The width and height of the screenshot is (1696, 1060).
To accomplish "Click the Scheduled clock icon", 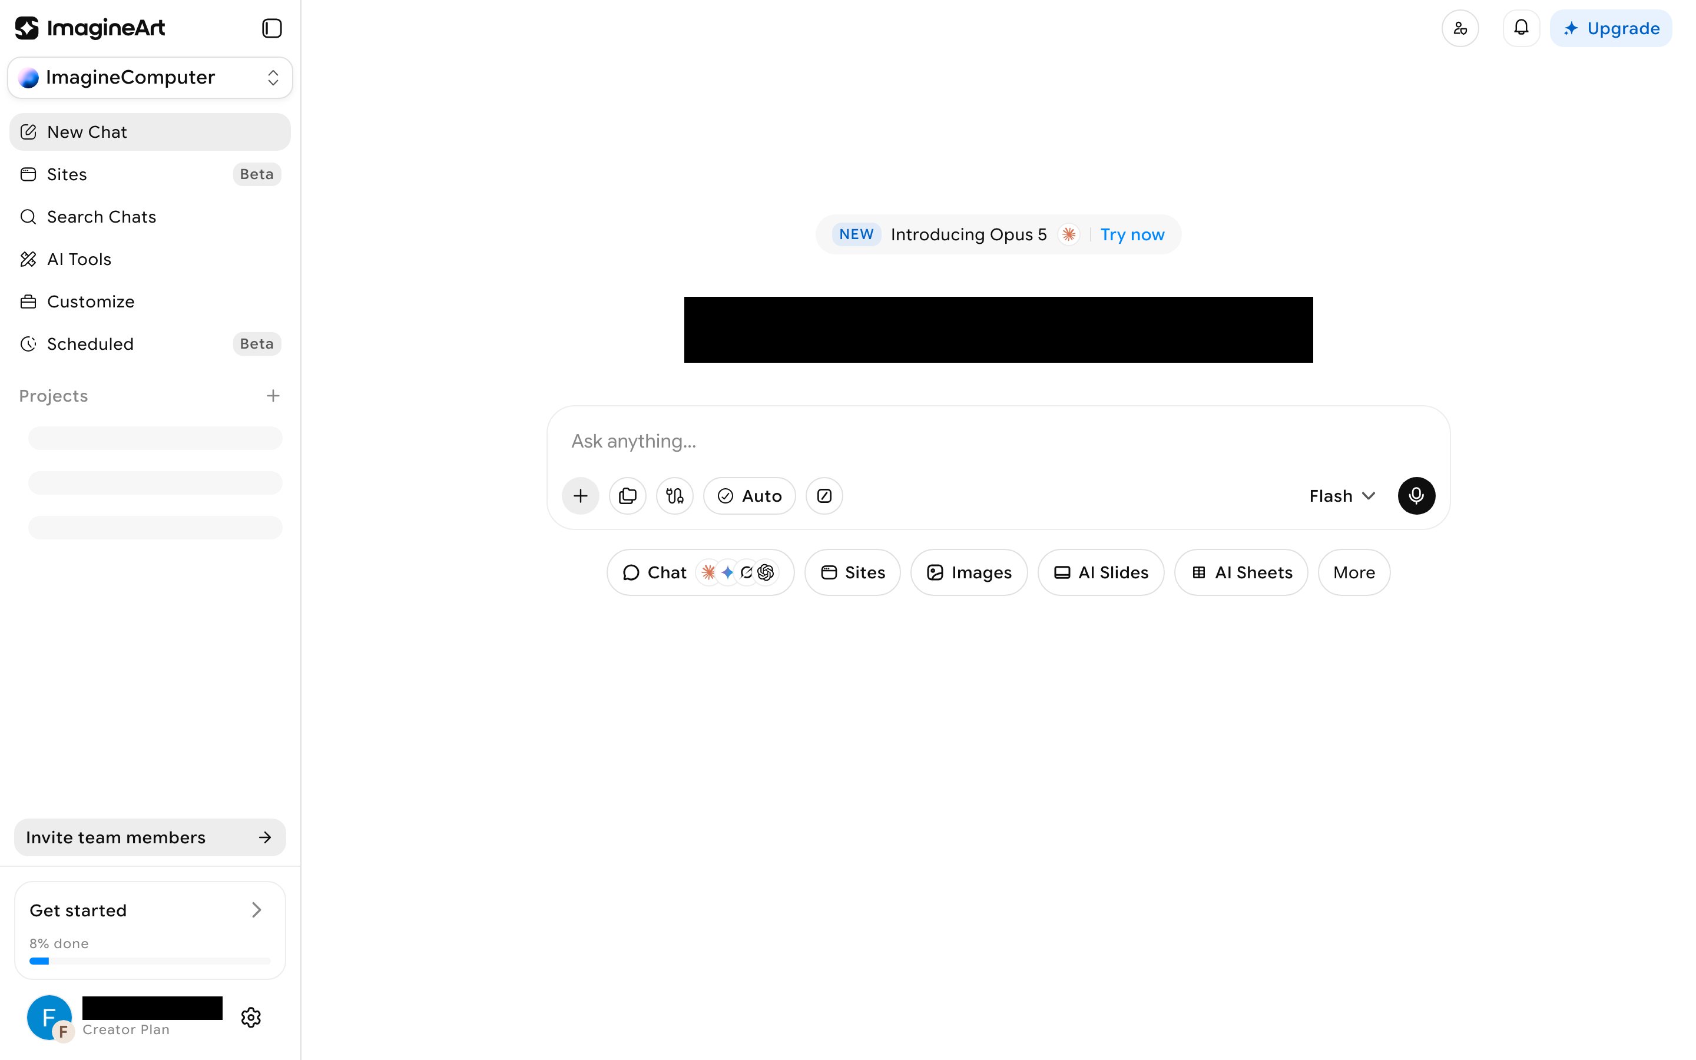I will pyautogui.click(x=28, y=343).
